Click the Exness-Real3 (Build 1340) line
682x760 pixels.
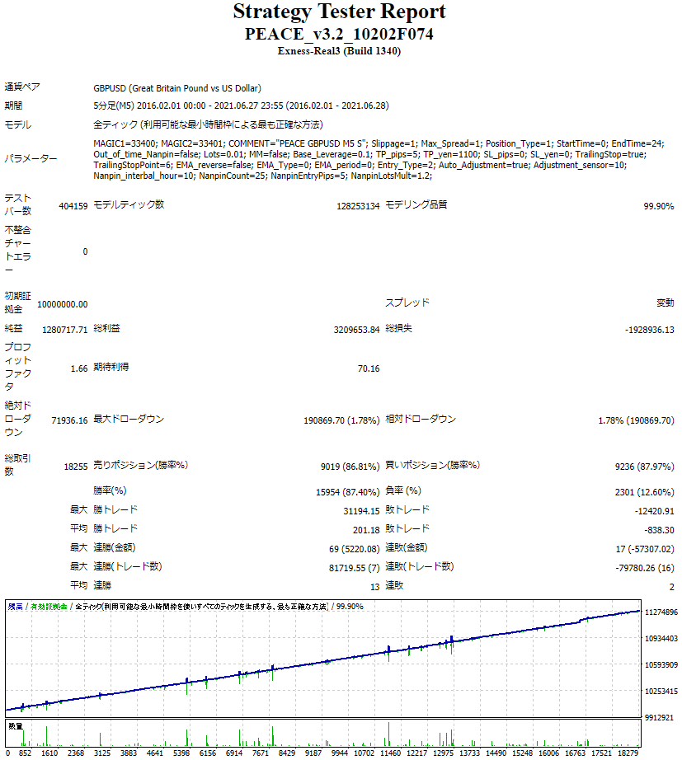click(339, 51)
